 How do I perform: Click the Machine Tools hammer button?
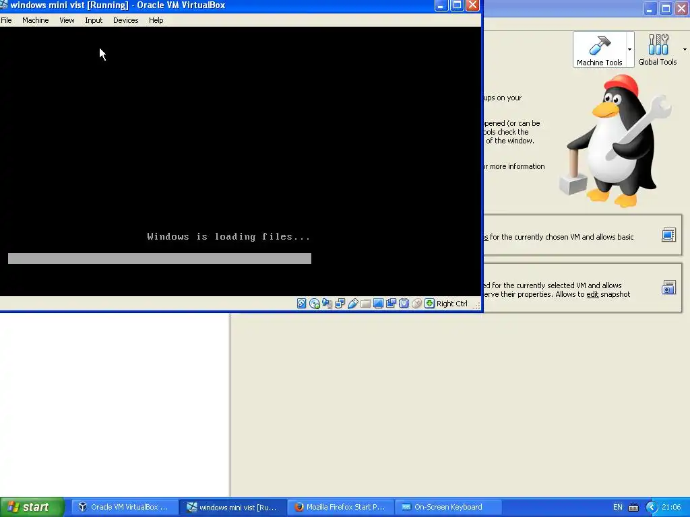[599, 50]
